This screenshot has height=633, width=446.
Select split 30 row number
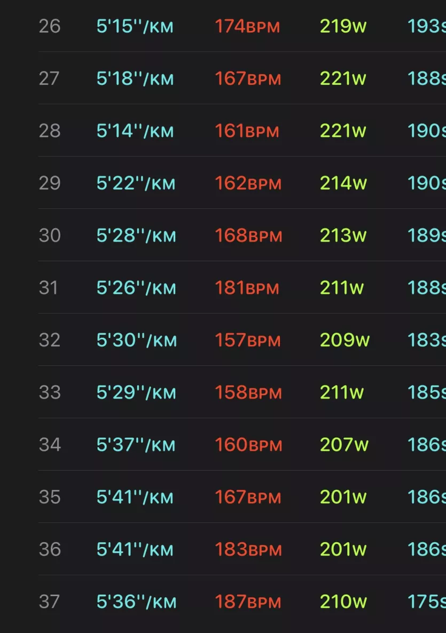(x=50, y=236)
